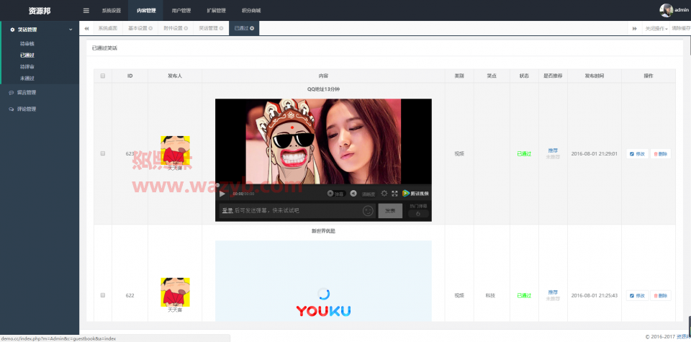Viewport: 691px width, 342px height.
Task: Click the 腾讯视频 logo in player
Action: tap(415, 194)
